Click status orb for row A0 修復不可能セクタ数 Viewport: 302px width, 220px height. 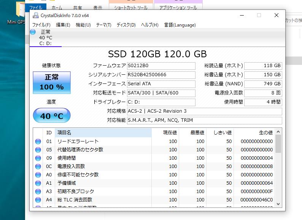pyautogui.click(x=38, y=175)
